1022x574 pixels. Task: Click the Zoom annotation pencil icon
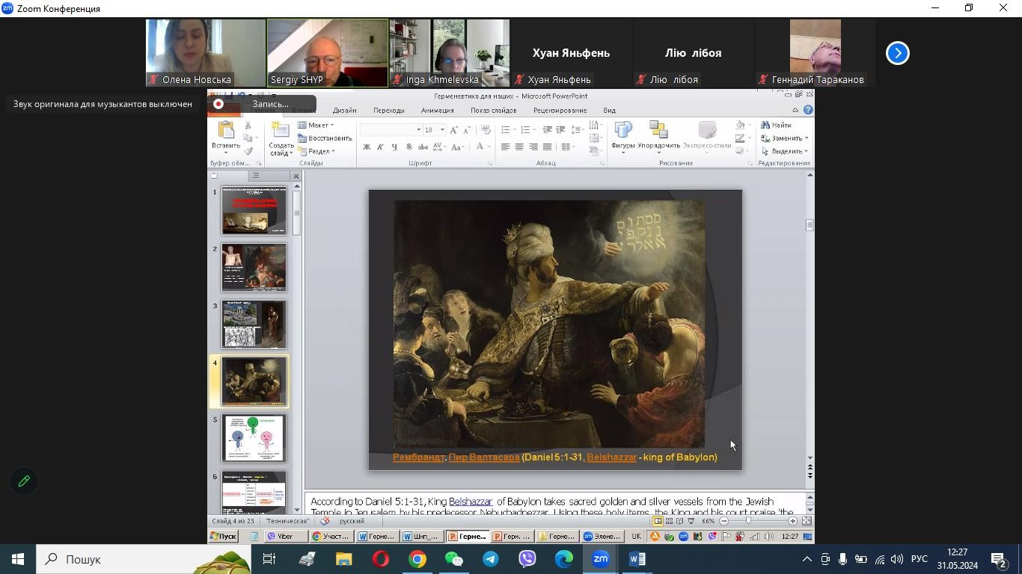(24, 481)
